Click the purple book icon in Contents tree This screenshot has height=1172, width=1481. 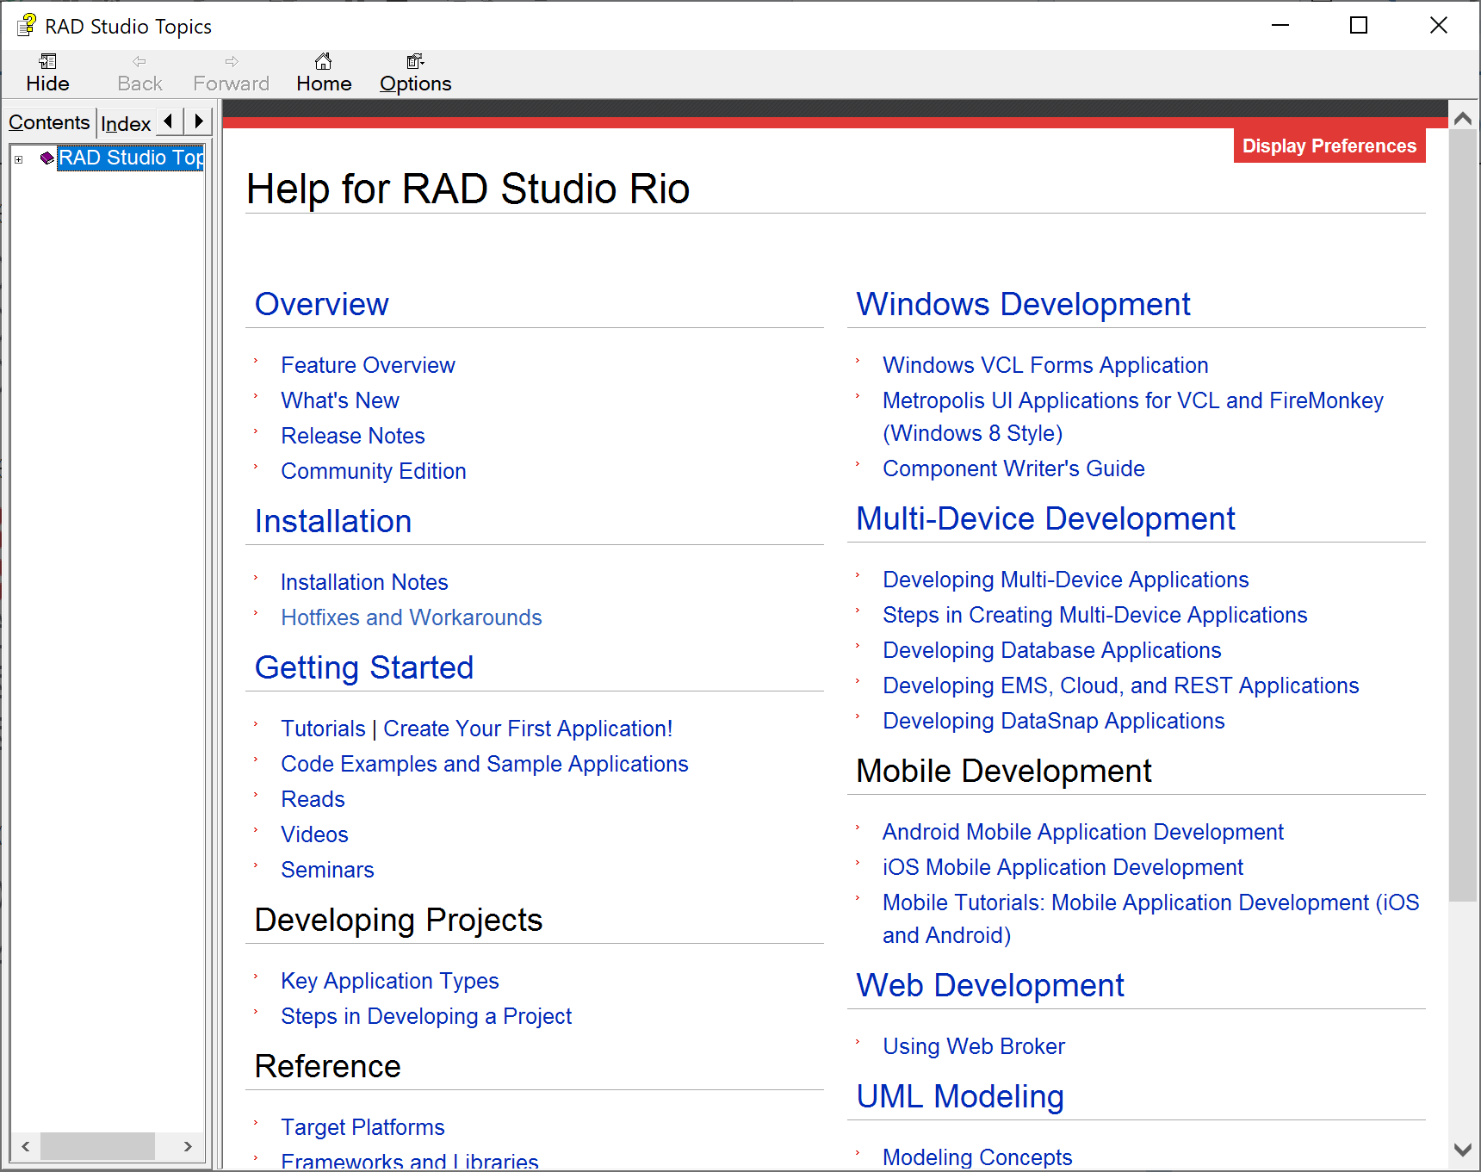coord(47,158)
